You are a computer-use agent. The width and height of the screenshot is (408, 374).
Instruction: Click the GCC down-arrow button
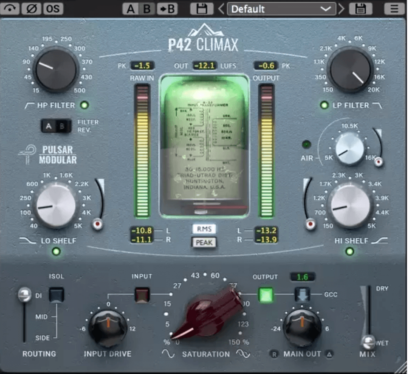(x=303, y=294)
